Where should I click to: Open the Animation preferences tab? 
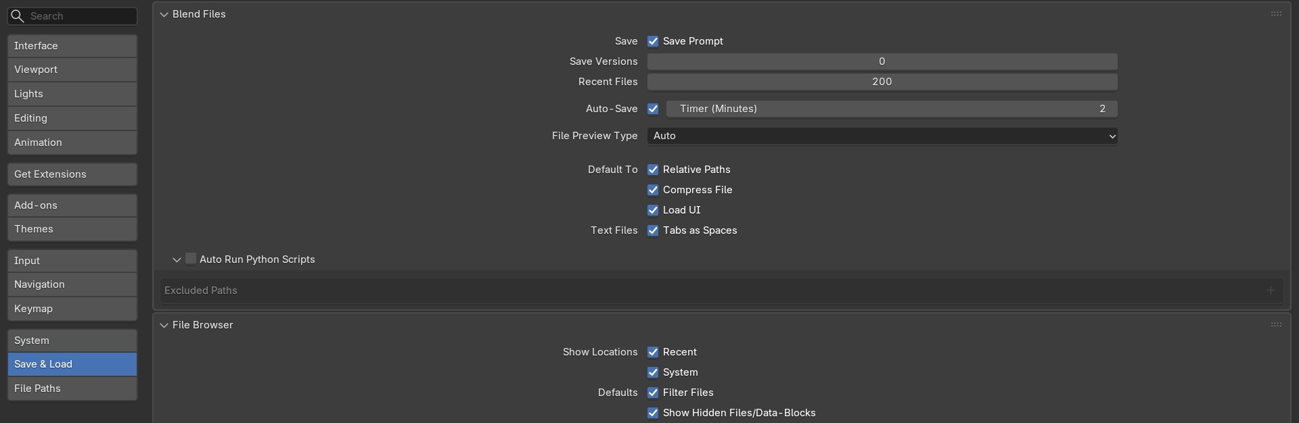click(72, 143)
